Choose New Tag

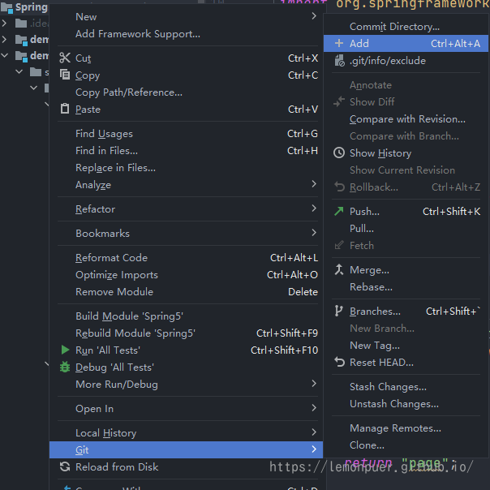pyautogui.click(x=406, y=345)
